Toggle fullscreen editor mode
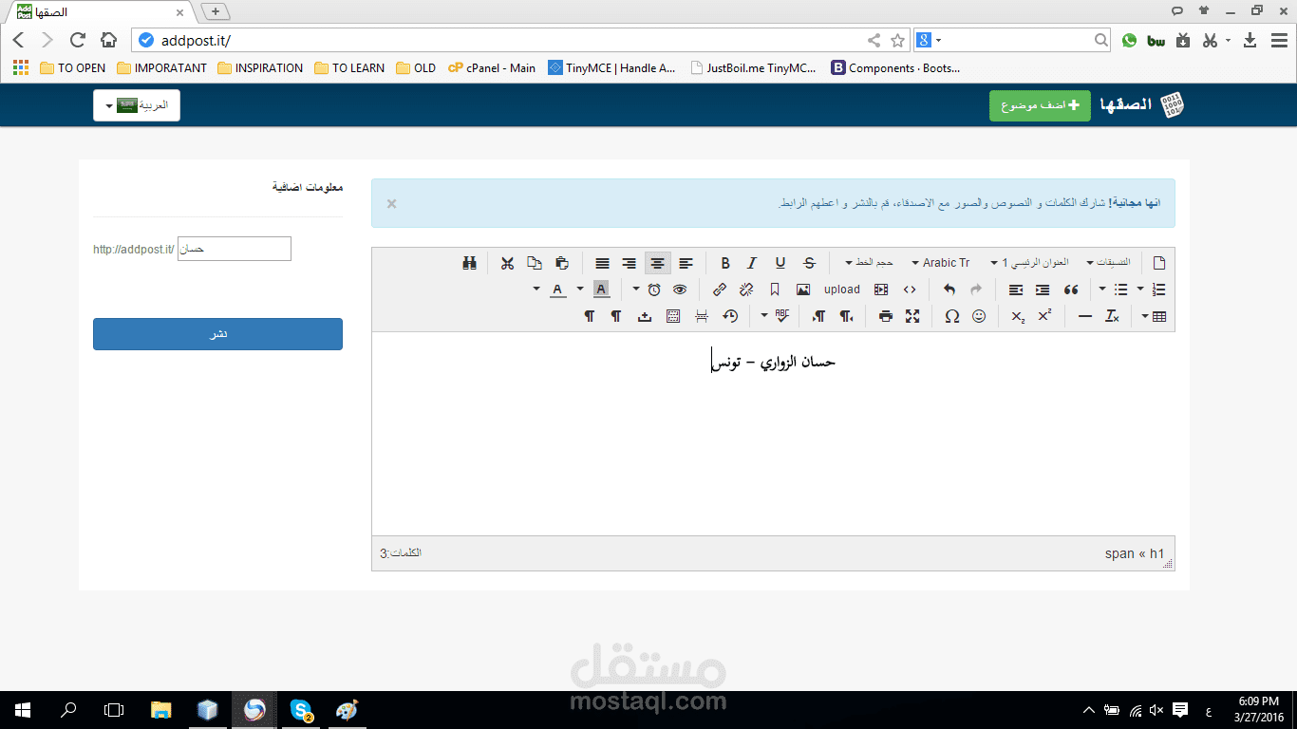 (912, 316)
